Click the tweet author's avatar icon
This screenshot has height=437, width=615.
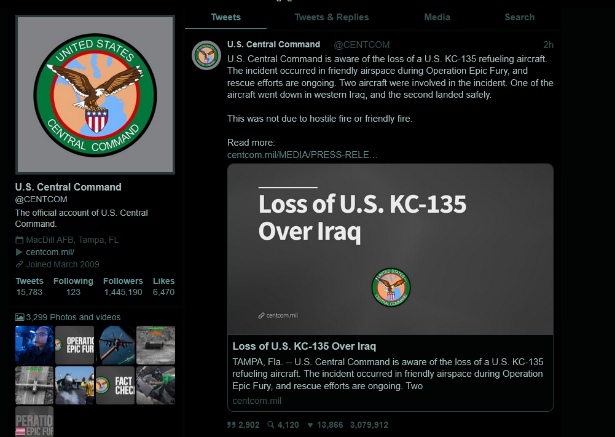[x=206, y=55]
